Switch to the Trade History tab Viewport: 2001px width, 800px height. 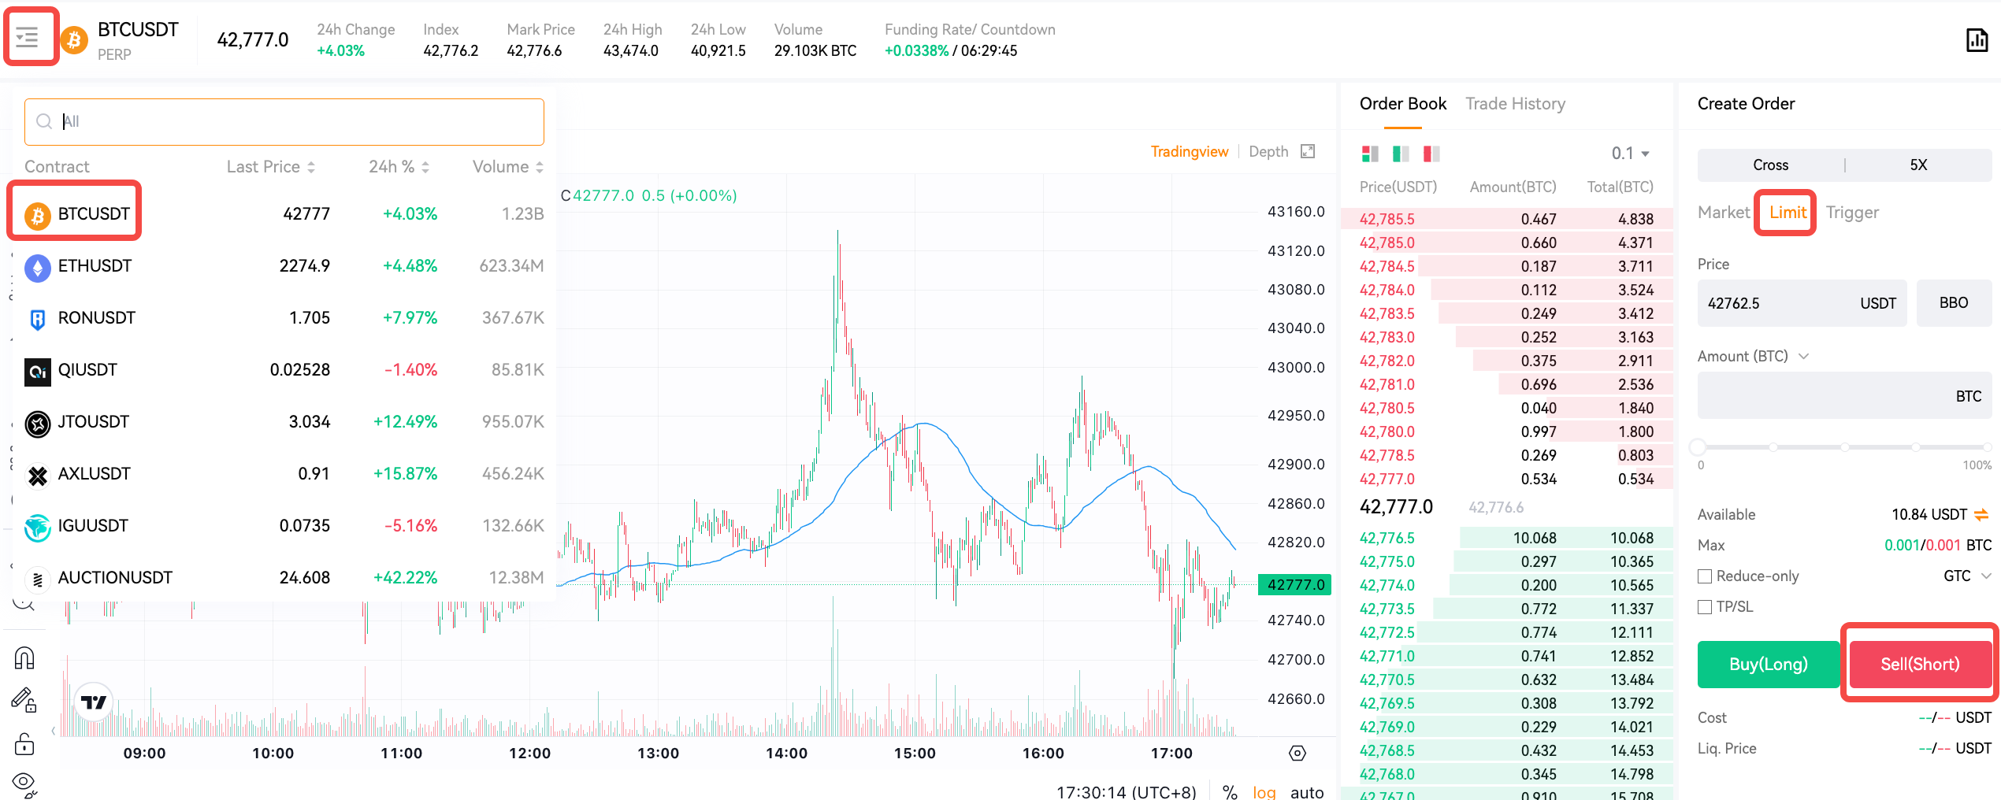click(1515, 104)
